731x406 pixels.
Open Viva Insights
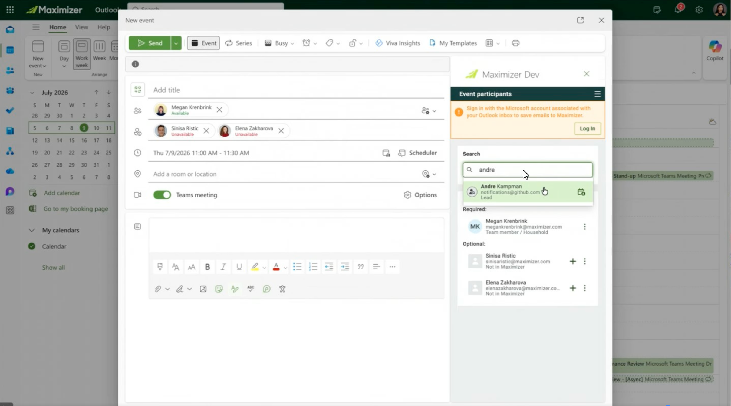pos(397,43)
